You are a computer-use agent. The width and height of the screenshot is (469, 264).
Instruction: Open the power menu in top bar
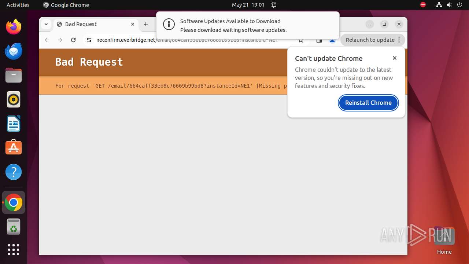tap(460, 5)
